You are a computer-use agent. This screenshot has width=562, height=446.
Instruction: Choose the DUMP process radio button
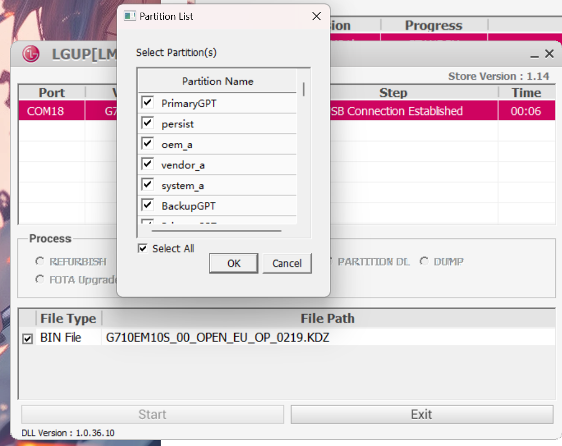tap(424, 262)
